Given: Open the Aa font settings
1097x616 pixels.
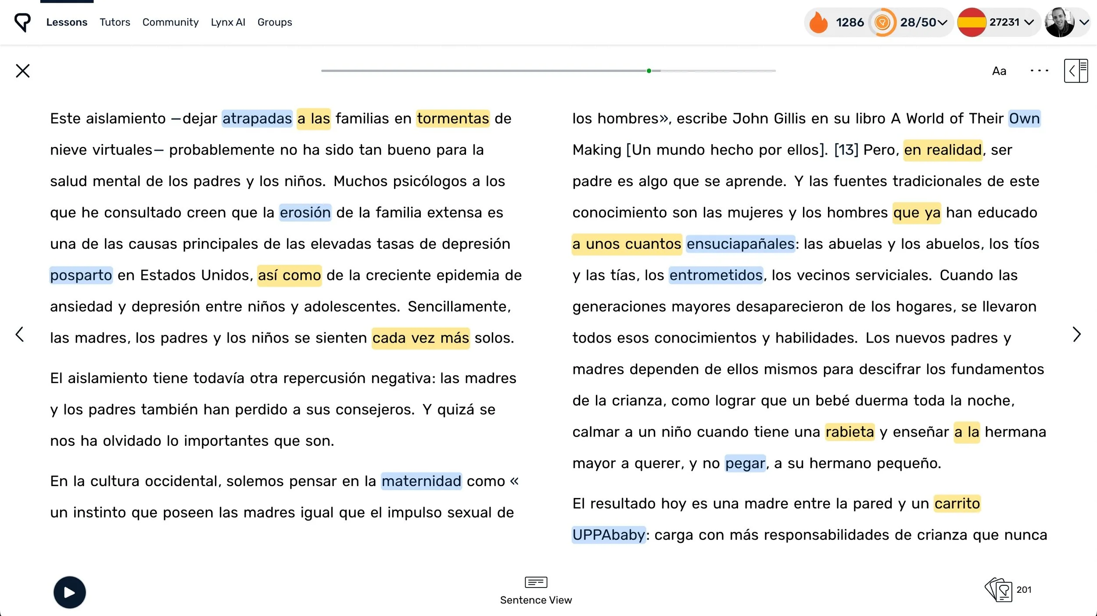Looking at the screenshot, I should [999, 71].
